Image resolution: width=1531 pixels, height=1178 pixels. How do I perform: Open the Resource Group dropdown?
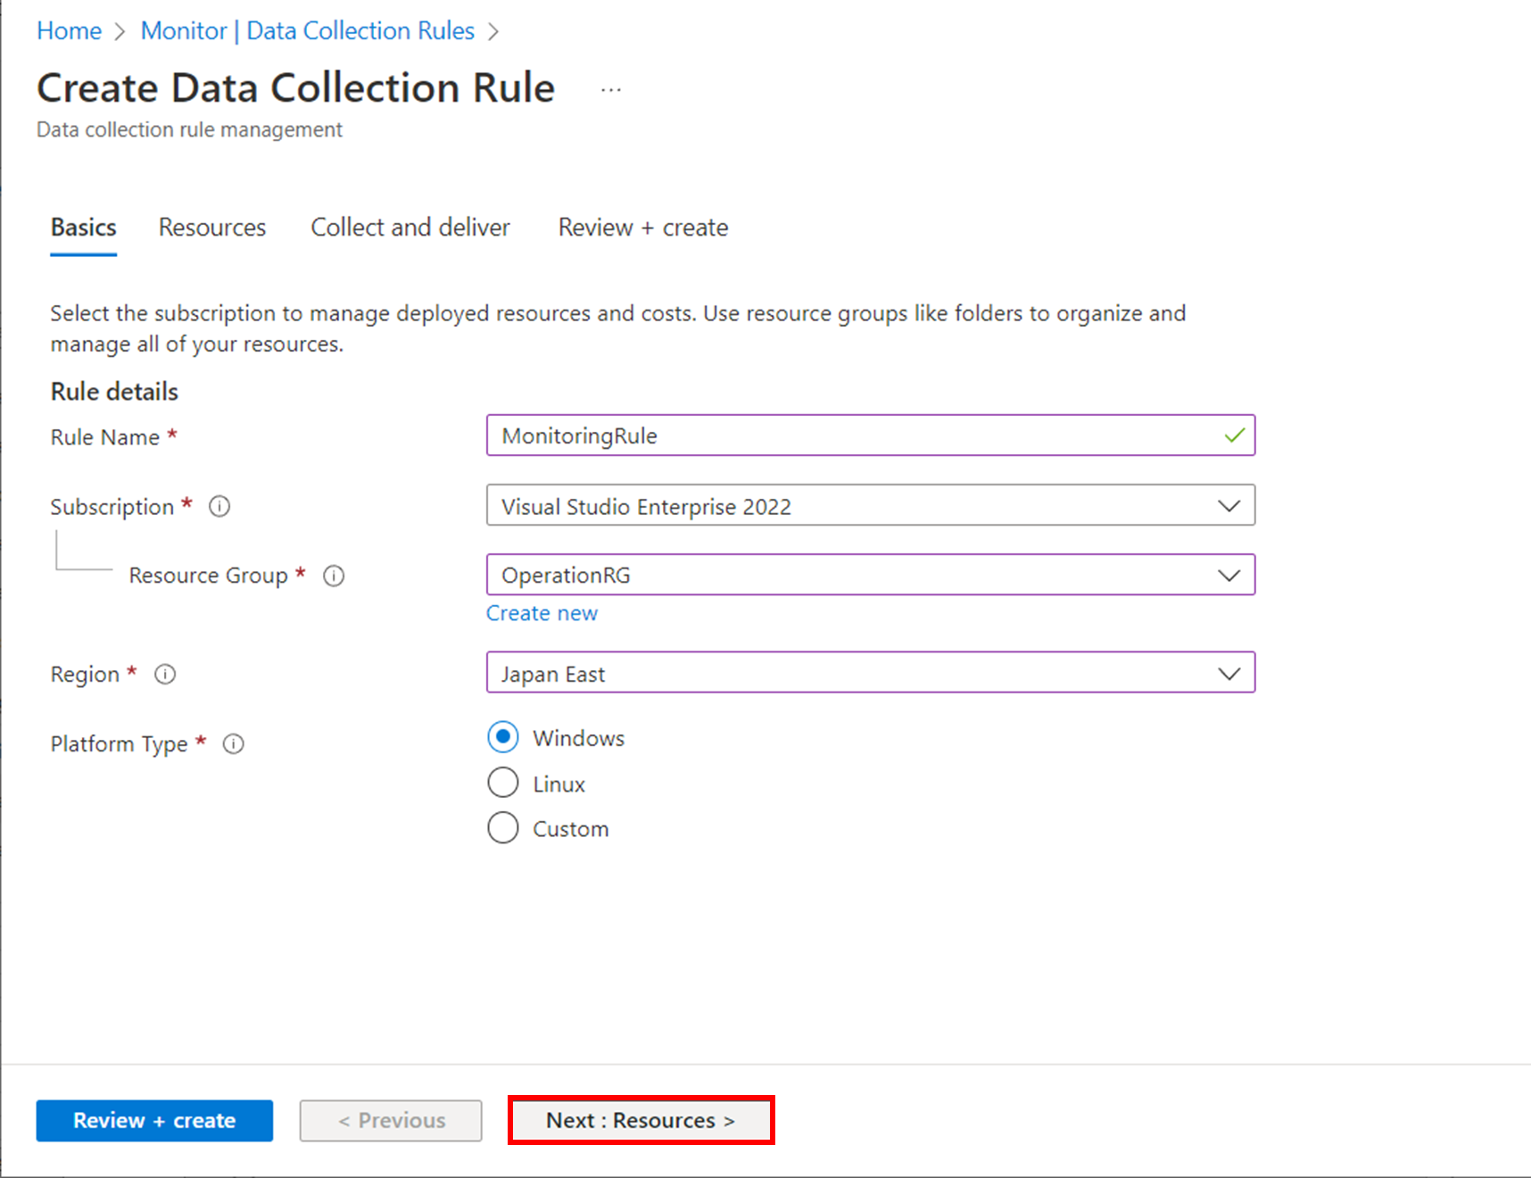(x=870, y=575)
